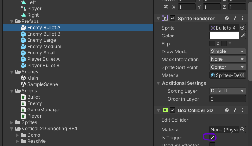Click the Enemy Small prefab cube icon
Screen dimensions: 252x146
coord(23,53)
